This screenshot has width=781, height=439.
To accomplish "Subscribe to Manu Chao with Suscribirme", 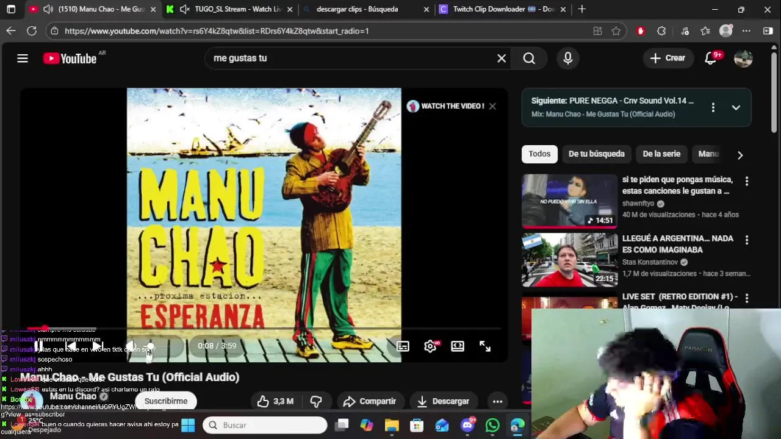I will click(166, 401).
